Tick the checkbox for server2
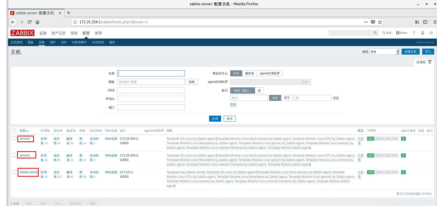Screen dimensions: 437x206 click(14, 138)
